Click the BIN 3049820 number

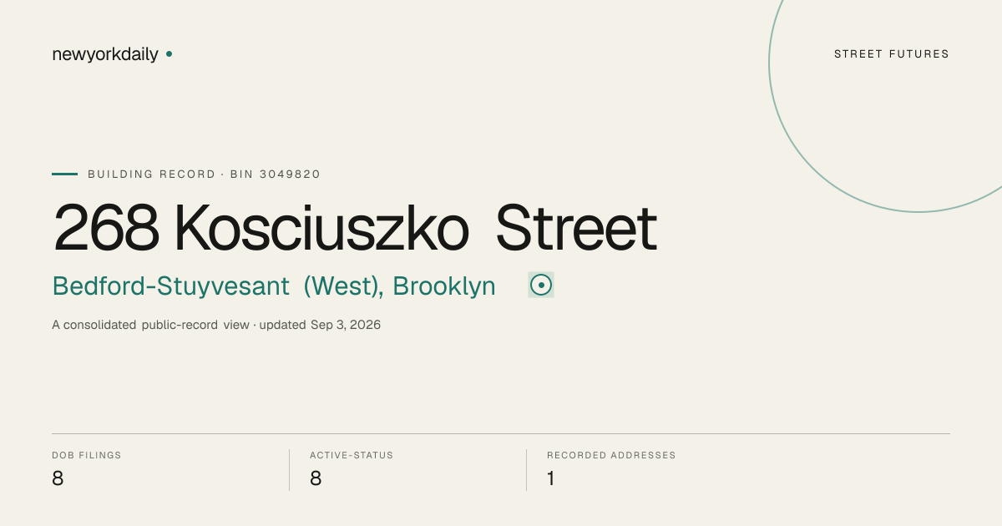276,174
